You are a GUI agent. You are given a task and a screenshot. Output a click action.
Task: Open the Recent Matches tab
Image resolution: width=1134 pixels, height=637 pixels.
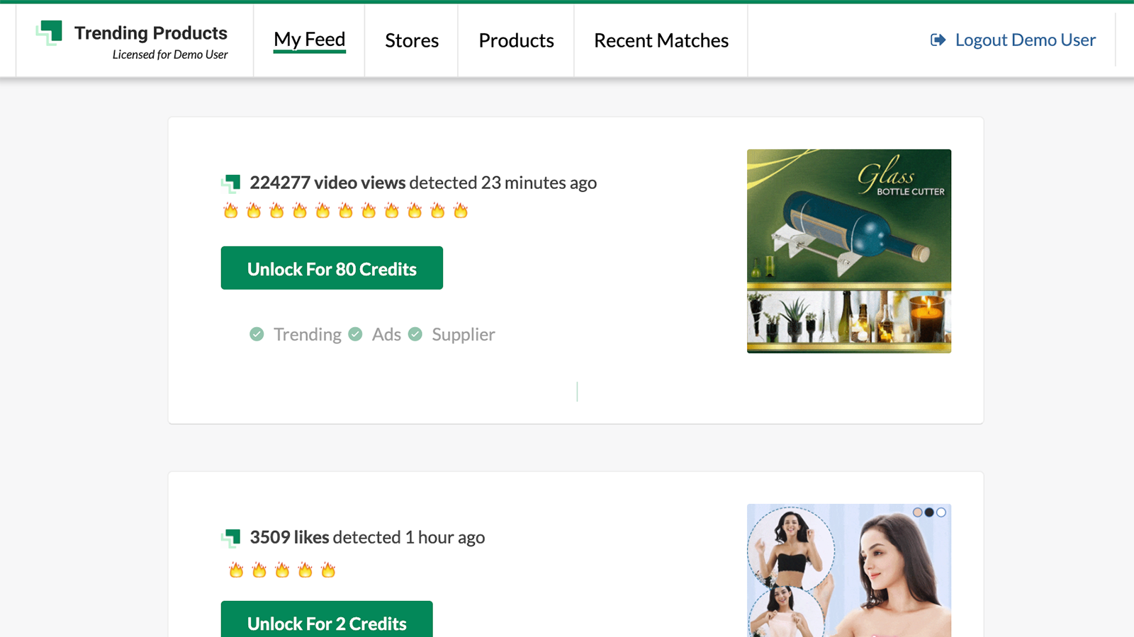click(x=661, y=40)
